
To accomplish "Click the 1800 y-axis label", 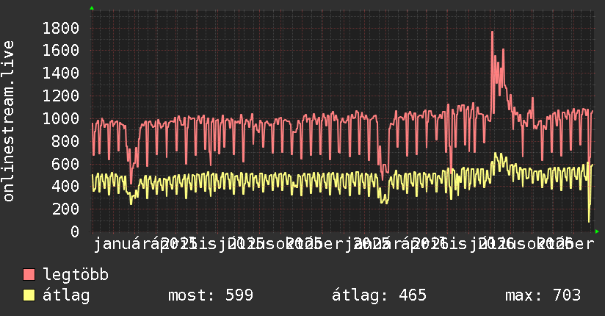I will pos(61,28).
